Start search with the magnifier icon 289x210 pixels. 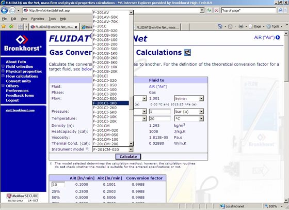(280, 10)
